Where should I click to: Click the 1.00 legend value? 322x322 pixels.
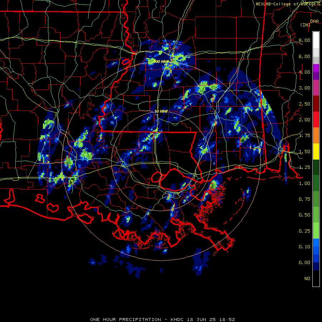coord(304,184)
